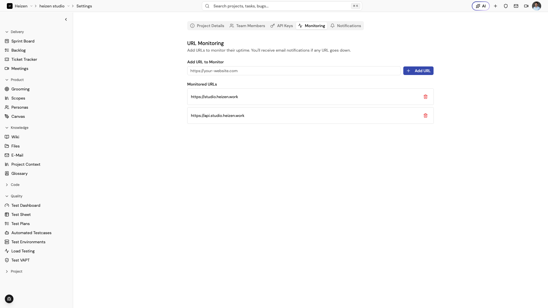548x308 pixels.
Task: Click the Heizen logo icon
Action: coord(10,6)
